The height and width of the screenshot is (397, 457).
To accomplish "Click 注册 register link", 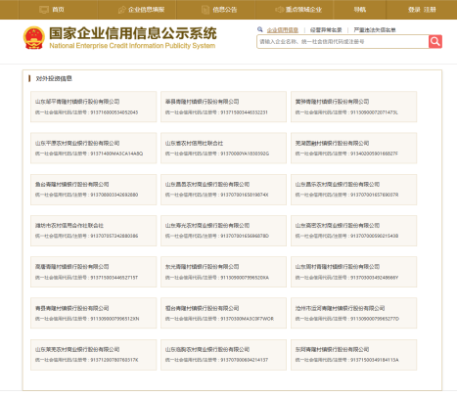I will point(430,10).
